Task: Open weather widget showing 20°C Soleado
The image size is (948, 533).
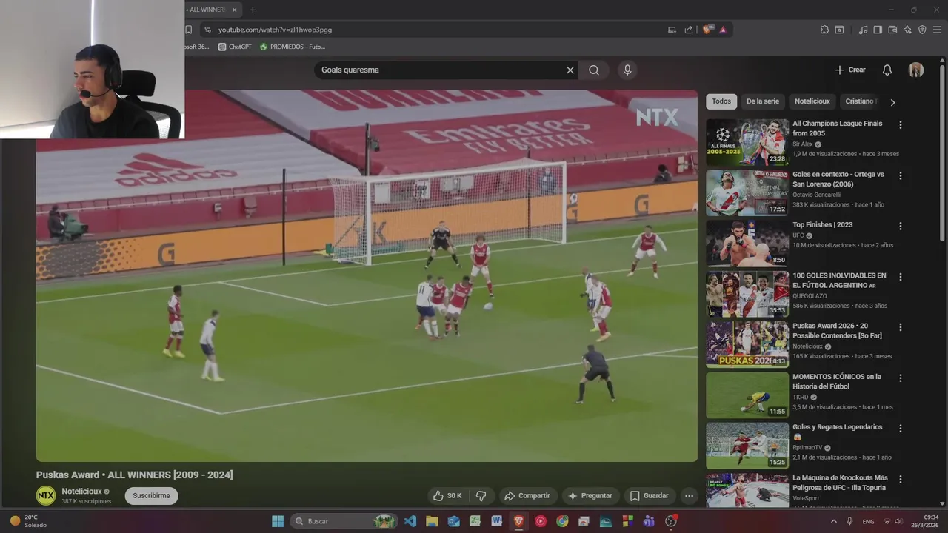Action: pyautogui.click(x=29, y=521)
